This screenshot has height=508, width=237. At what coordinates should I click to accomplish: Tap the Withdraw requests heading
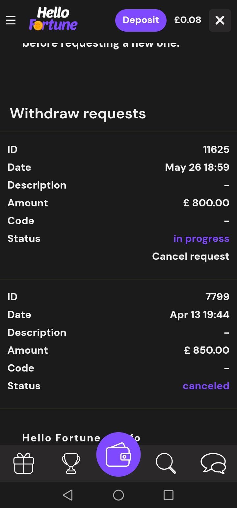(78, 114)
